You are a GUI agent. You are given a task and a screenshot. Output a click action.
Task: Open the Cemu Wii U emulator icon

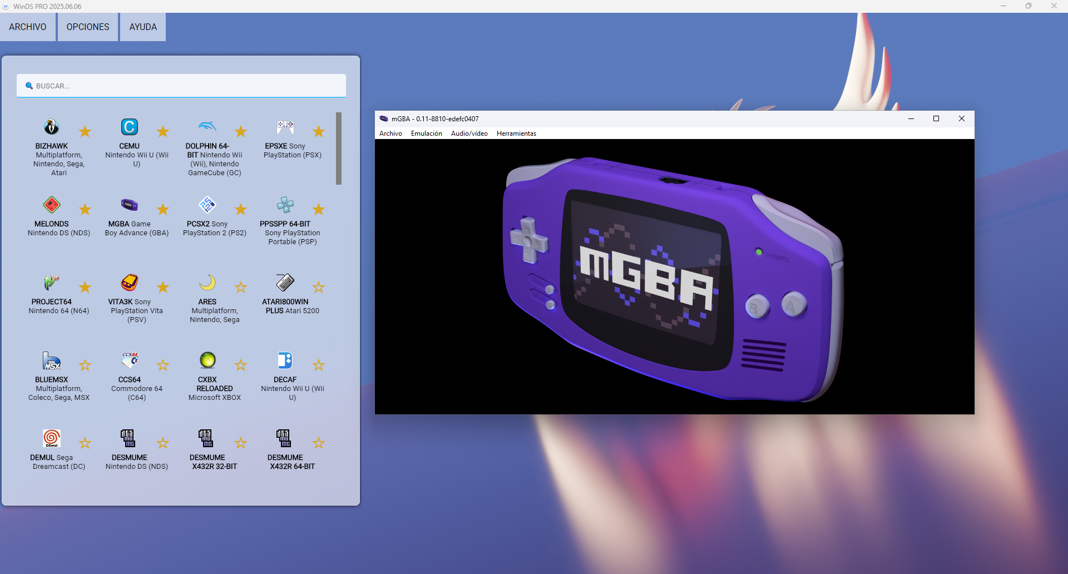(130, 127)
